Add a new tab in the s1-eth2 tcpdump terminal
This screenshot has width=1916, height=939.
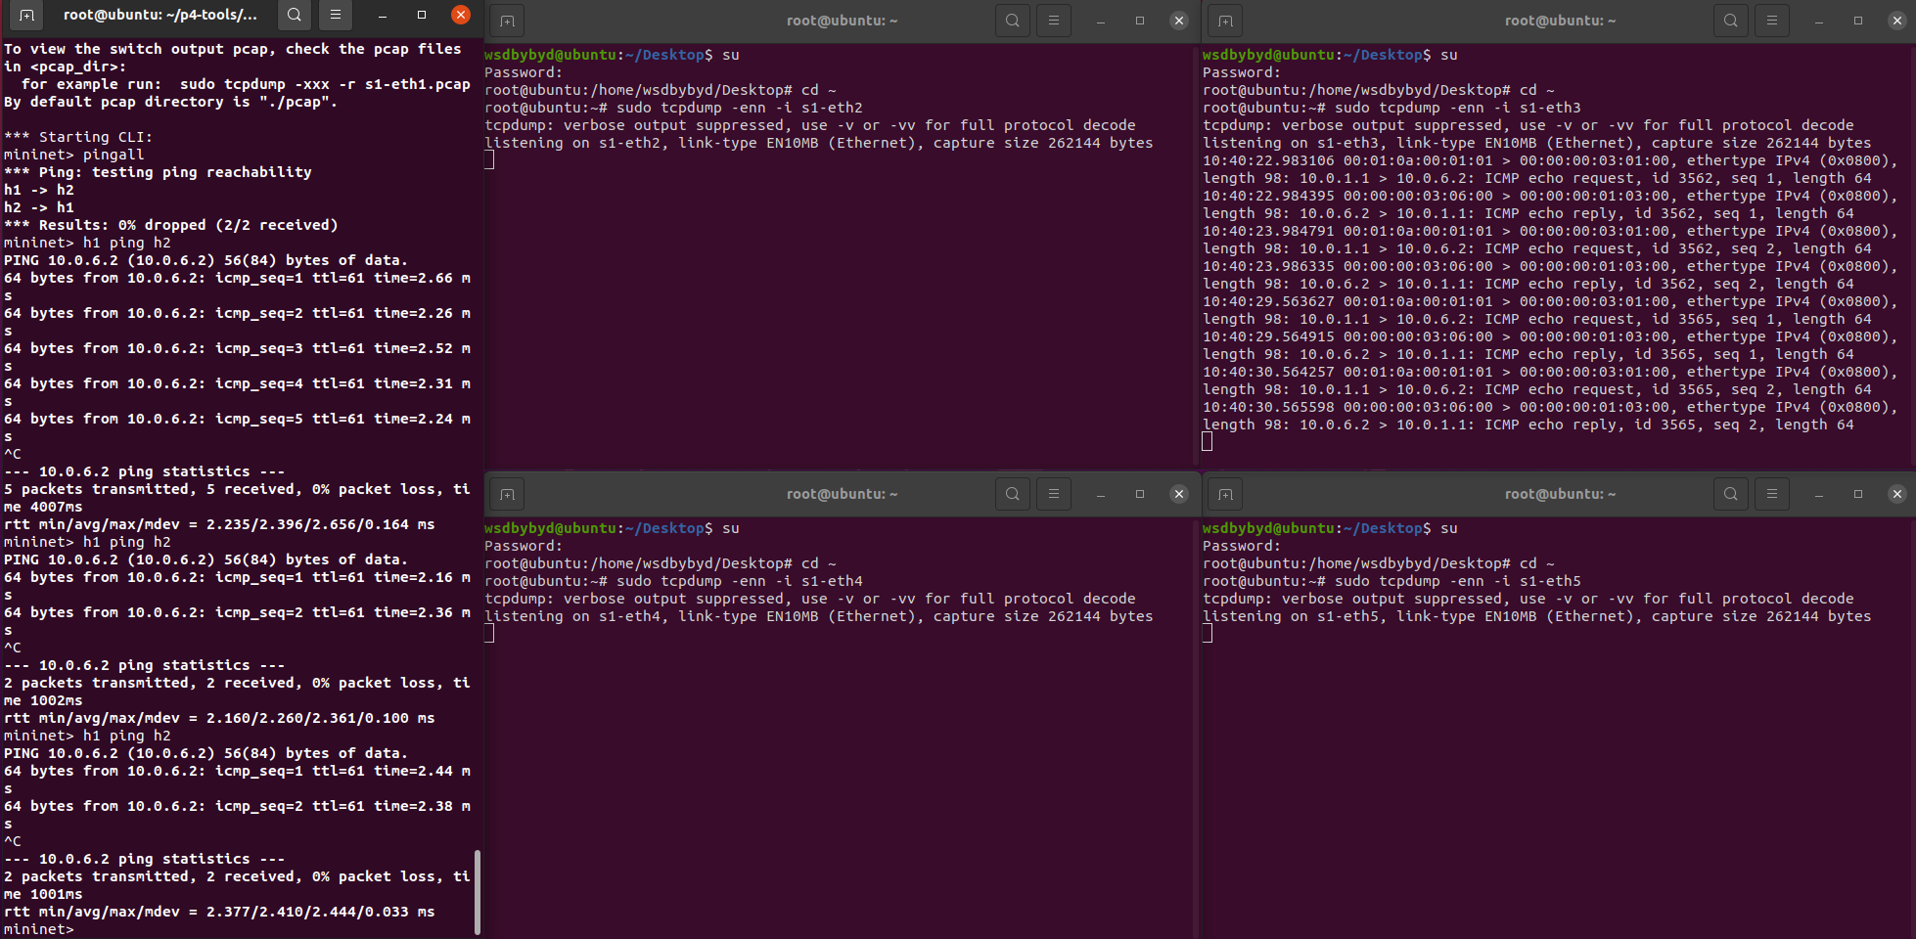coord(507,21)
